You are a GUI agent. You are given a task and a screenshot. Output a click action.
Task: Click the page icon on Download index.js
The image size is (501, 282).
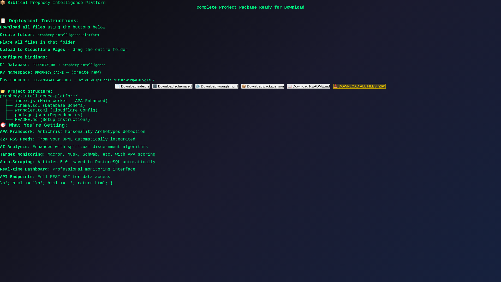pyautogui.click(x=118, y=86)
